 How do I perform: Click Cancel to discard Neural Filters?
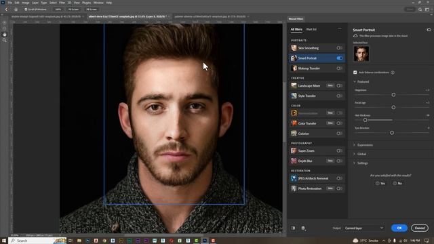coord(420,228)
